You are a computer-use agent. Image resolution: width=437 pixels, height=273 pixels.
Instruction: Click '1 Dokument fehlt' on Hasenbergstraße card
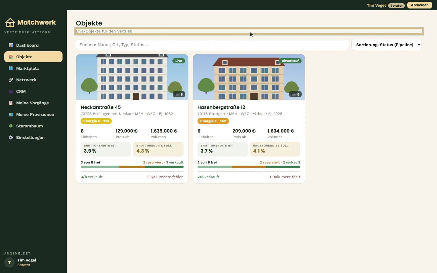[x=285, y=177]
